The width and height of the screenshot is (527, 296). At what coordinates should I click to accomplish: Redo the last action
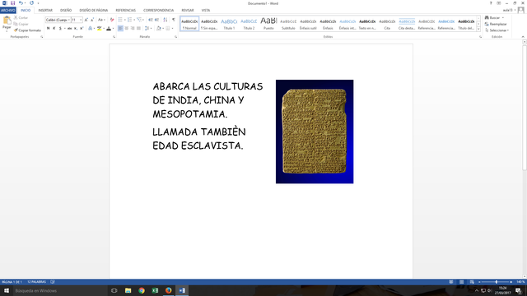click(x=31, y=3)
